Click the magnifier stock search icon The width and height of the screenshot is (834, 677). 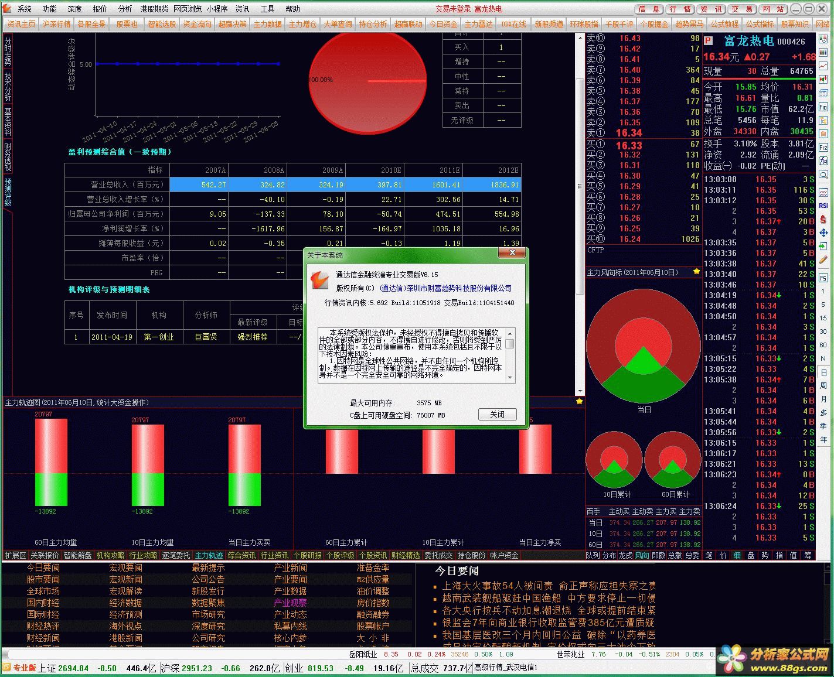[x=823, y=174]
